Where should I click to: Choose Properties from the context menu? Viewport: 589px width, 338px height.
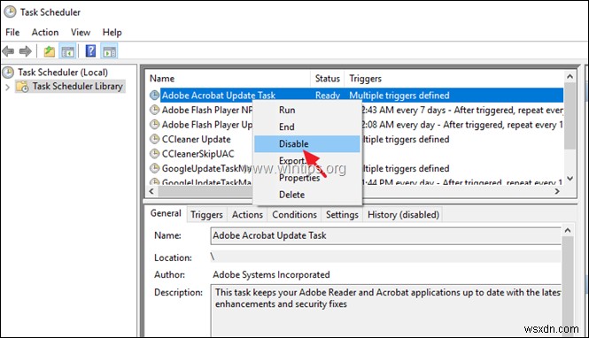point(306,178)
